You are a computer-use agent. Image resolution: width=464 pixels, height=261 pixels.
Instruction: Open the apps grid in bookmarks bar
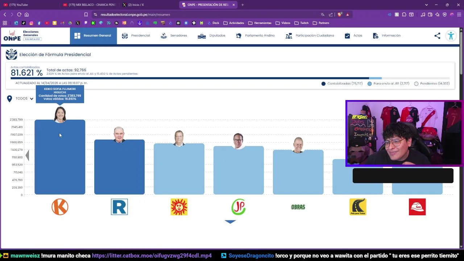click(x=5, y=23)
